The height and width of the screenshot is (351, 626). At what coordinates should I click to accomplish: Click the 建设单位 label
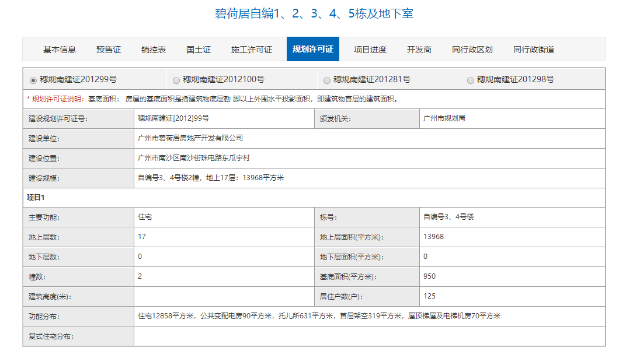(x=44, y=139)
